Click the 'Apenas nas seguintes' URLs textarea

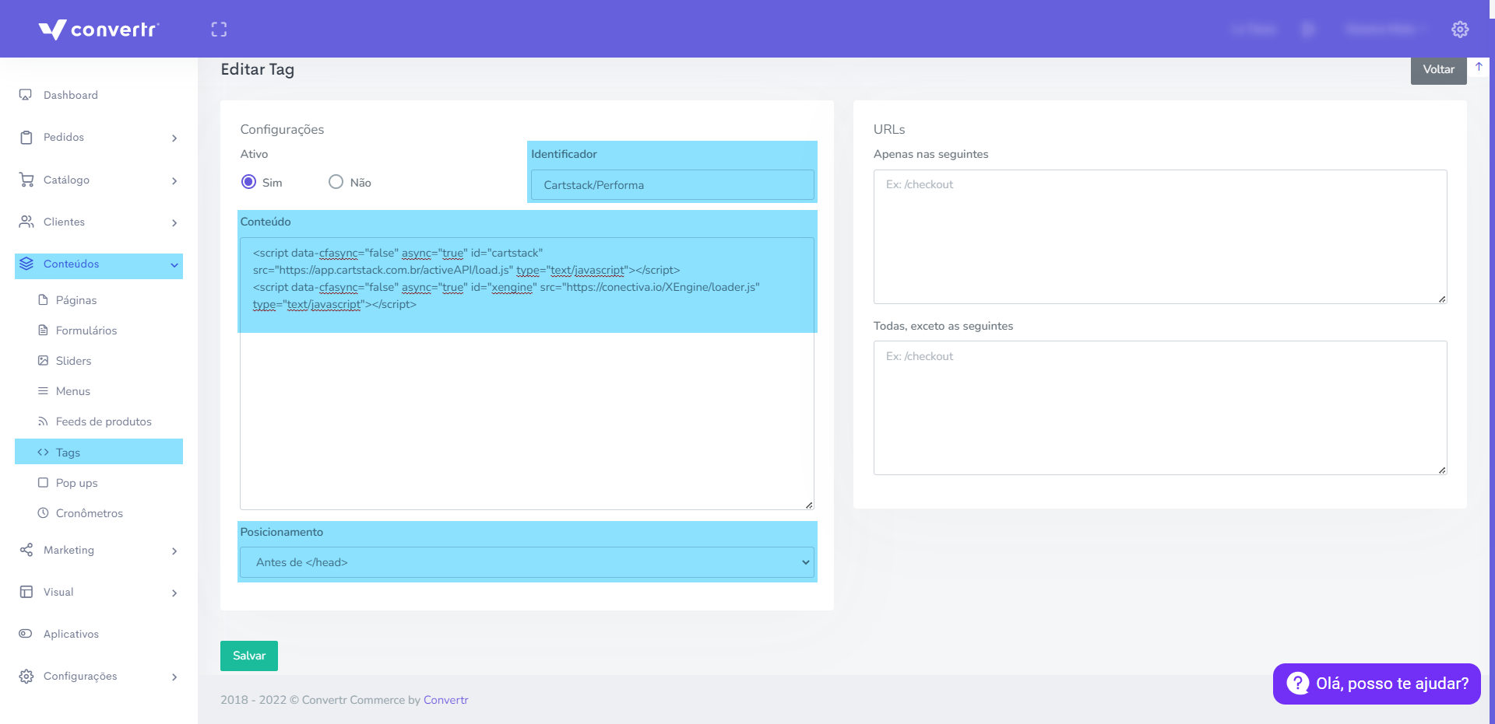pyautogui.click(x=1160, y=236)
